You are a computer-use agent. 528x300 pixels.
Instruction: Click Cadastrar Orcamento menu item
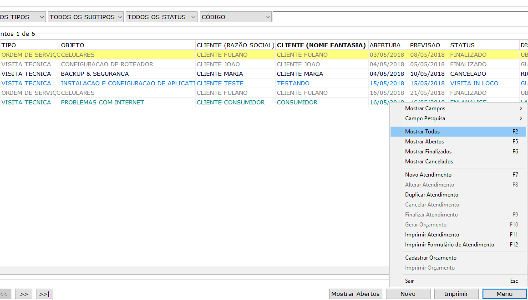coord(458,258)
